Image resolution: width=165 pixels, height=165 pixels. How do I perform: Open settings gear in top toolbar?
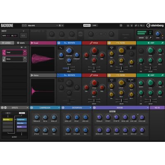[x=121, y=26]
